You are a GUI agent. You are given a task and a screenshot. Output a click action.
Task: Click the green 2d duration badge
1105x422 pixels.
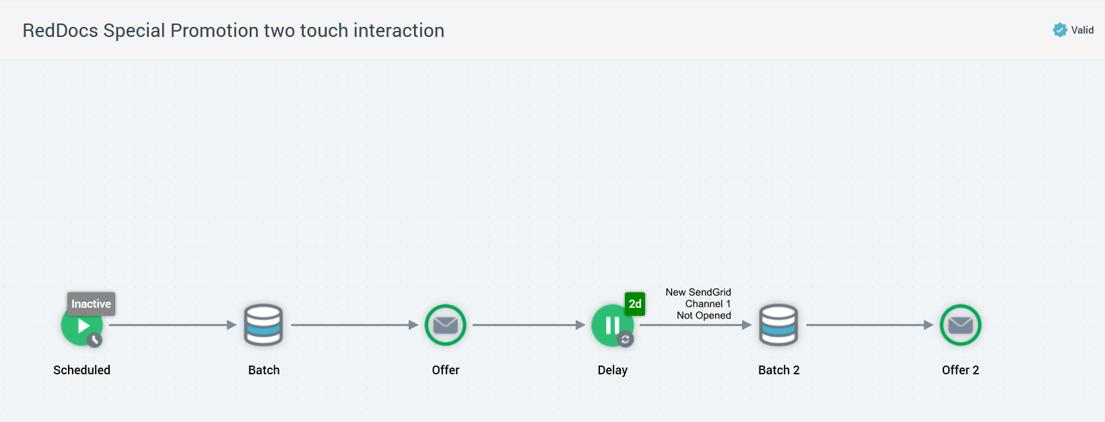point(634,304)
